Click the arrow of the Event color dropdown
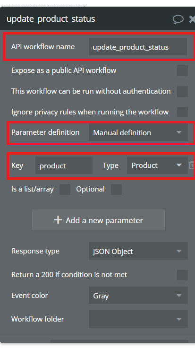Screen dimensions: 195x349 coord(179,296)
